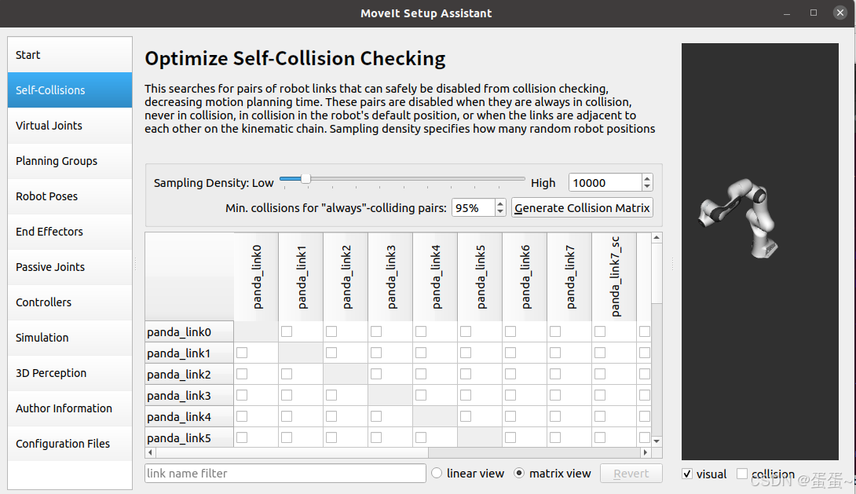The image size is (856, 494).
Task: Click the matrix scroll left arrow
Action: coord(151,452)
